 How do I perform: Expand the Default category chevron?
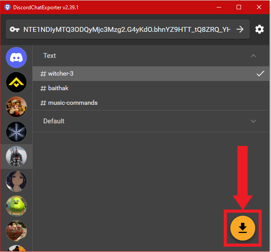click(253, 121)
